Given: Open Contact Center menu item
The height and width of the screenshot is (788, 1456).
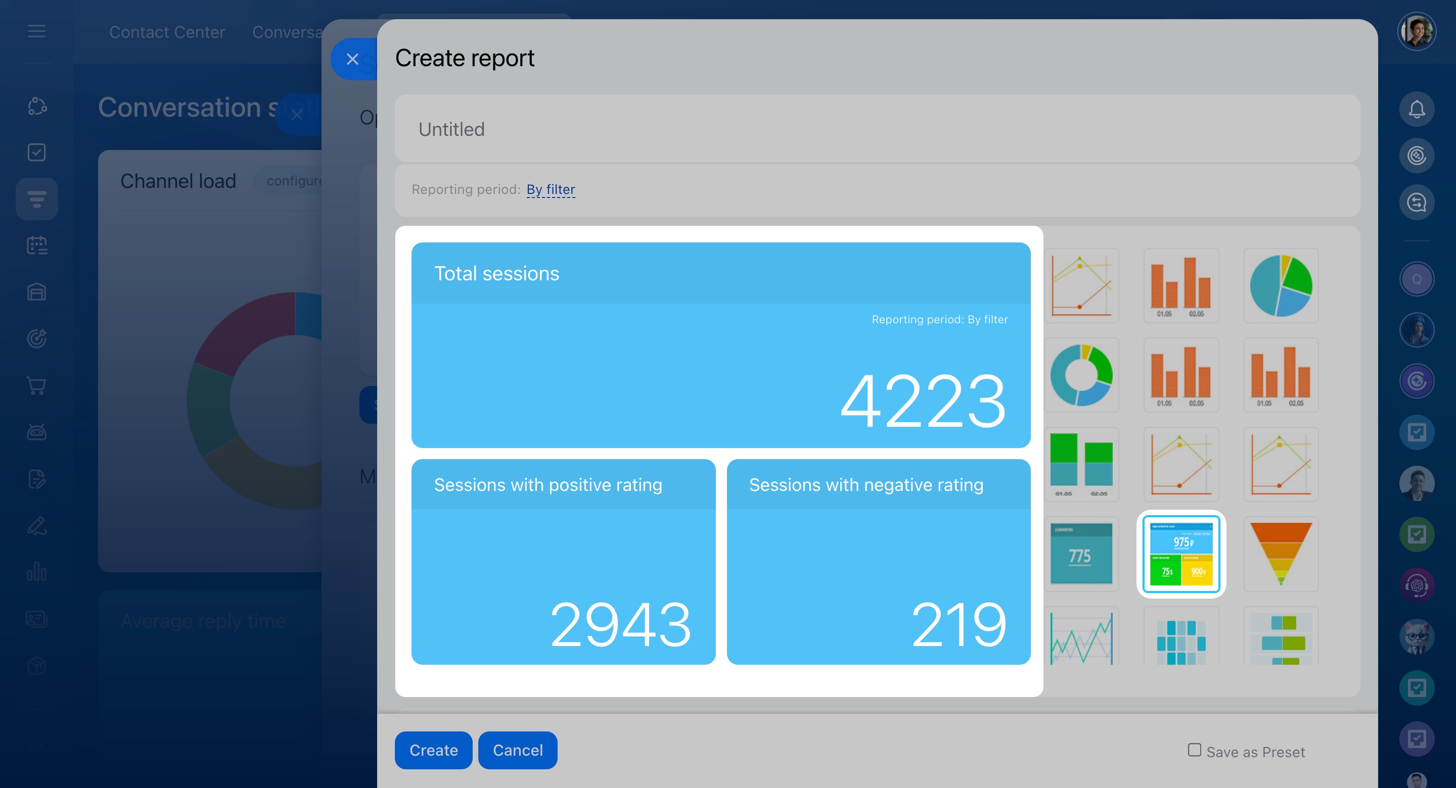Looking at the screenshot, I should pyautogui.click(x=167, y=32).
